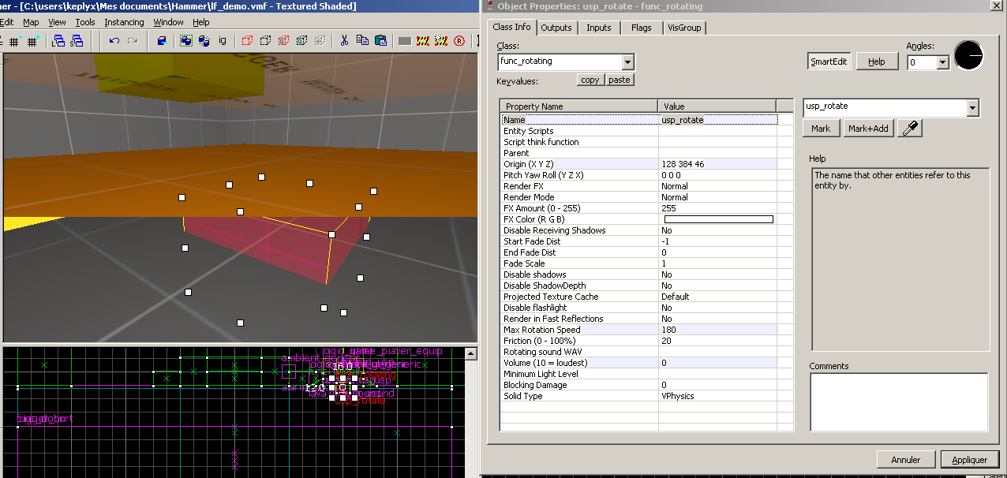Switch to the Outputs tab
The image size is (1007, 478).
(x=556, y=28)
